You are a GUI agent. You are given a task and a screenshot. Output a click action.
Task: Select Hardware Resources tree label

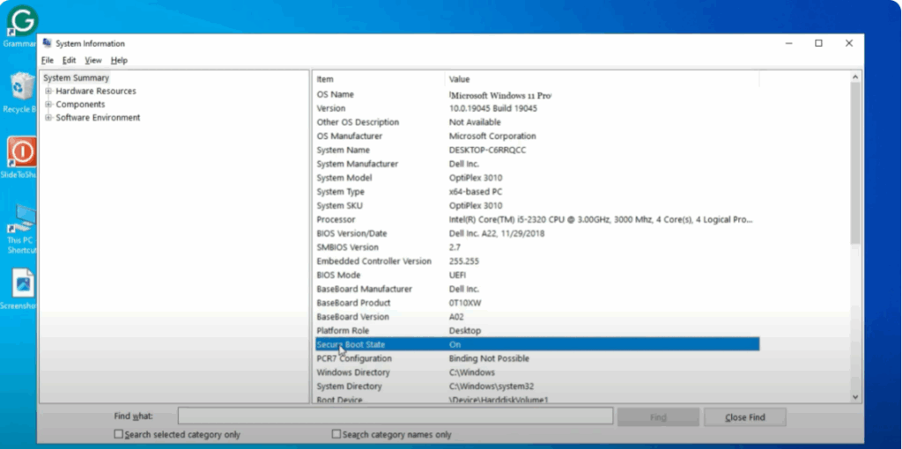[96, 91]
